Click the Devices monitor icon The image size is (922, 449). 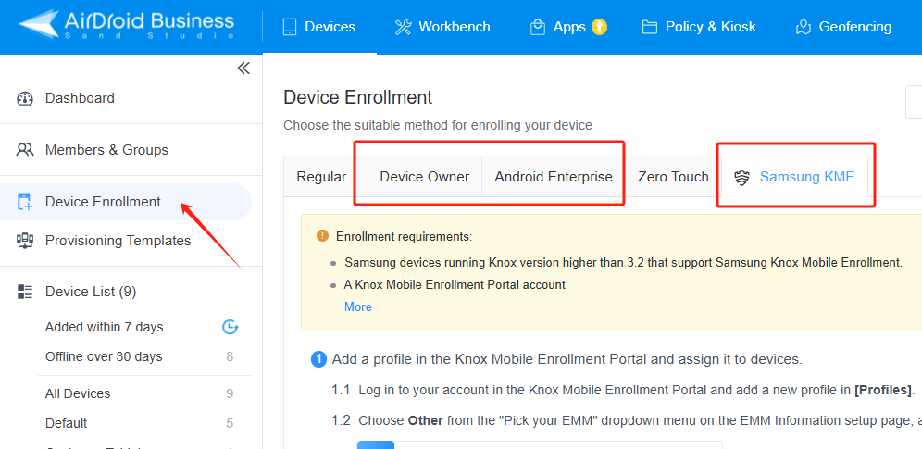coord(290,27)
